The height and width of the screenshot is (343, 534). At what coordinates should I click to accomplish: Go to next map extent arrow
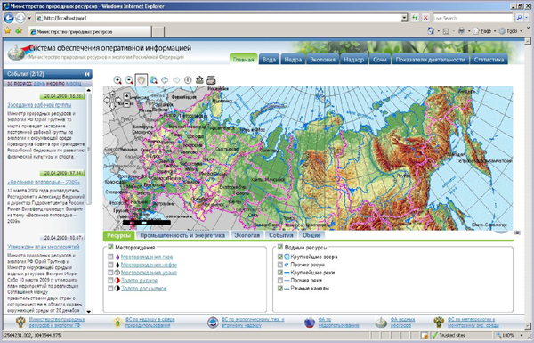(176, 80)
